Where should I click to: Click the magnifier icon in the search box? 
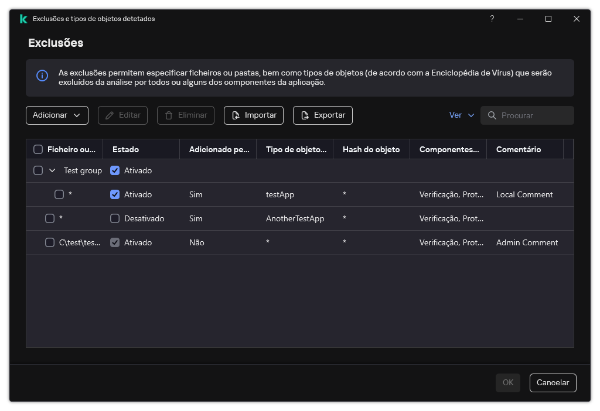[492, 115]
